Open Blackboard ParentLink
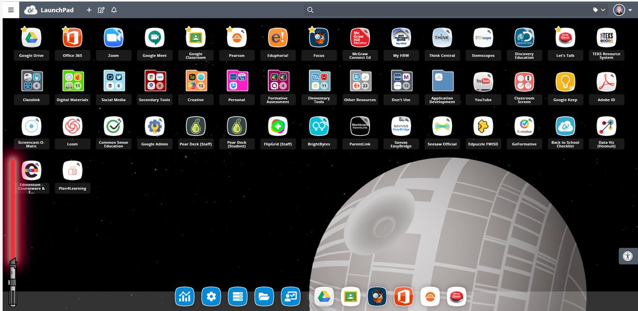The height and width of the screenshot is (311, 638). (360, 126)
